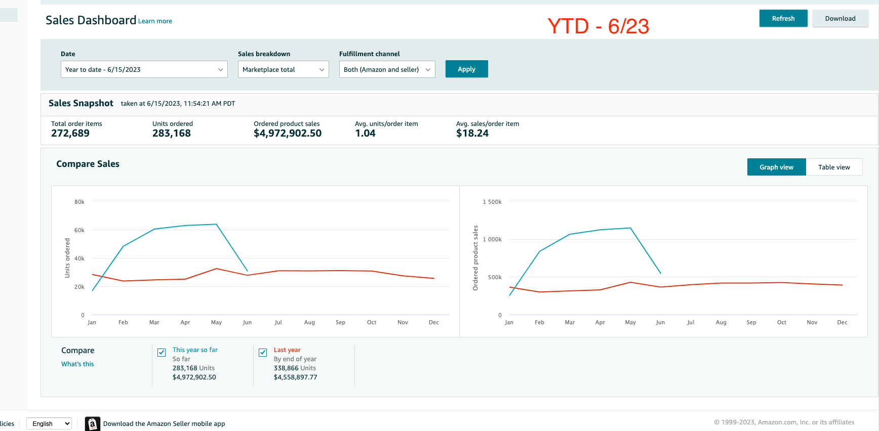Switch to Table view

click(x=833, y=167)
